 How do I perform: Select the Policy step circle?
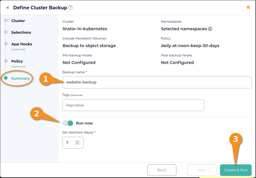pyautogui.click(x=6, y=61)
